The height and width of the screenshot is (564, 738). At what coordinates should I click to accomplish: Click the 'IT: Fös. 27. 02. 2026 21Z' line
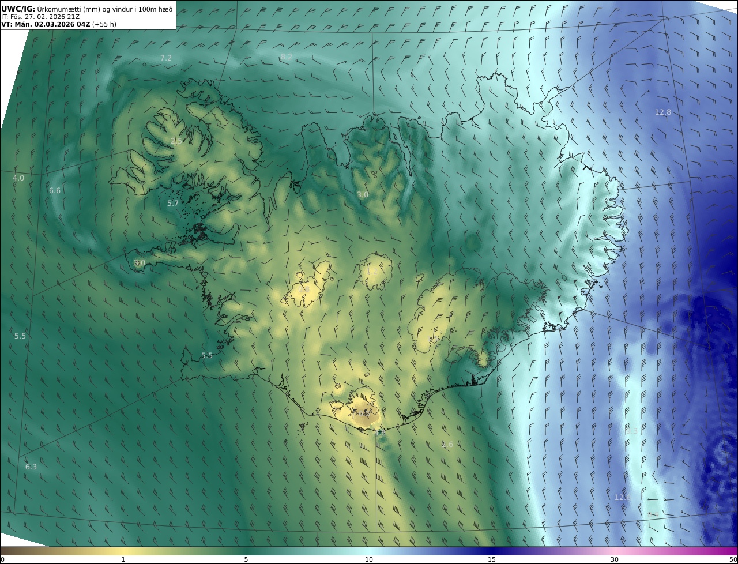(x=40, y=17)
